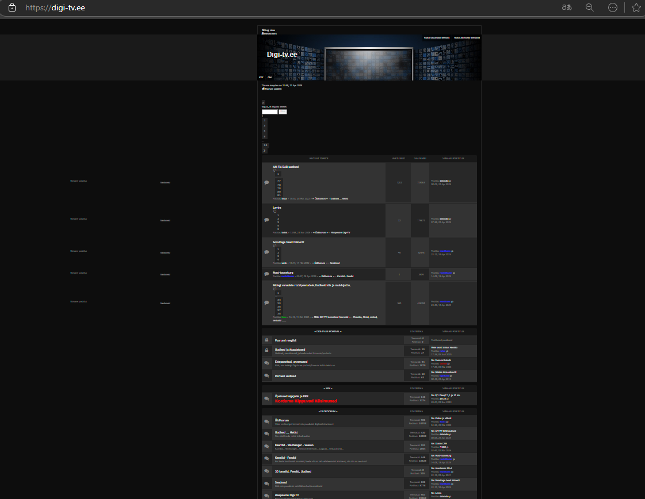This screenshot has width=645, height=499.
Task: Click the Soovitage head tüünerit topic bubble icon
Action: pos(266,252)
